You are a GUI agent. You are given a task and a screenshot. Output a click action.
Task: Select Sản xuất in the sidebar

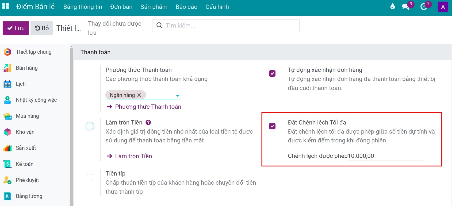point(26,148)
